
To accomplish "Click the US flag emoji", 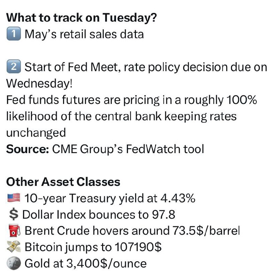I will [x=14, y=198].
